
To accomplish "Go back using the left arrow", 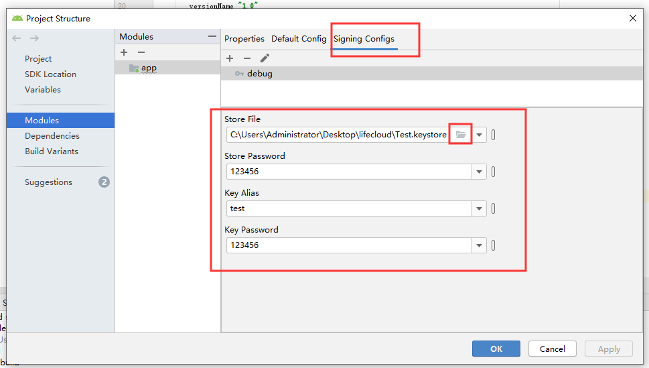I will [x=17, y=38].
